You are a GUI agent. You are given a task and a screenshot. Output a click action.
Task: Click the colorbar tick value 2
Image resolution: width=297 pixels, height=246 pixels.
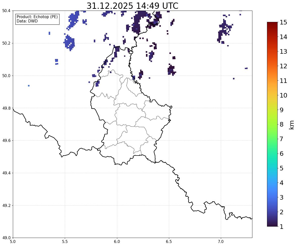point(282,212)
